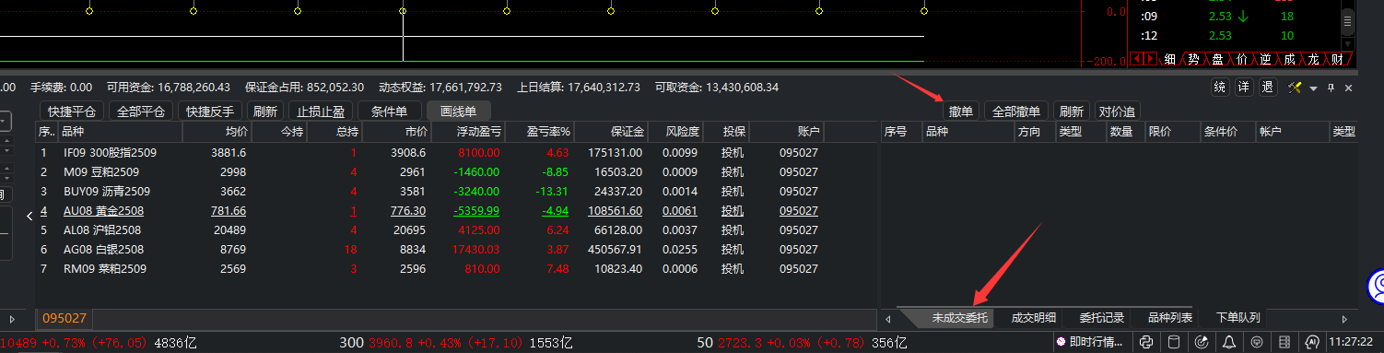Screen dimensions: 1384x353
Task: Open the 止损止盈 stop loss button
Action: click(321, 111)
